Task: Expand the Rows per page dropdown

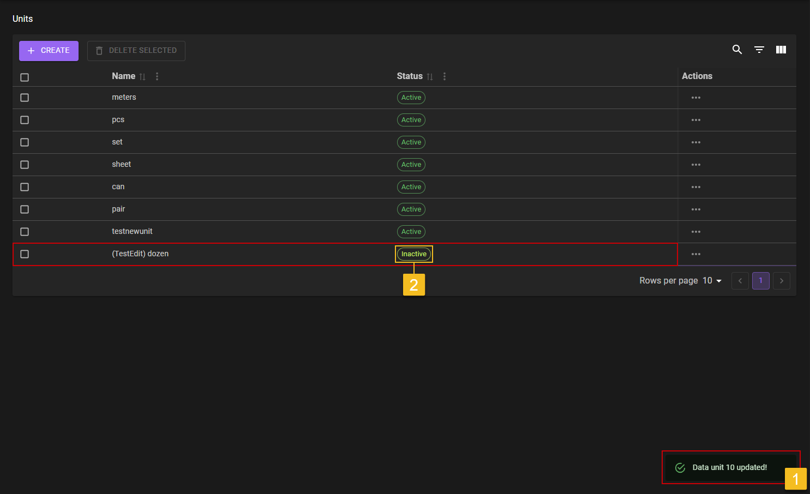Action: [x=712, y=281]
